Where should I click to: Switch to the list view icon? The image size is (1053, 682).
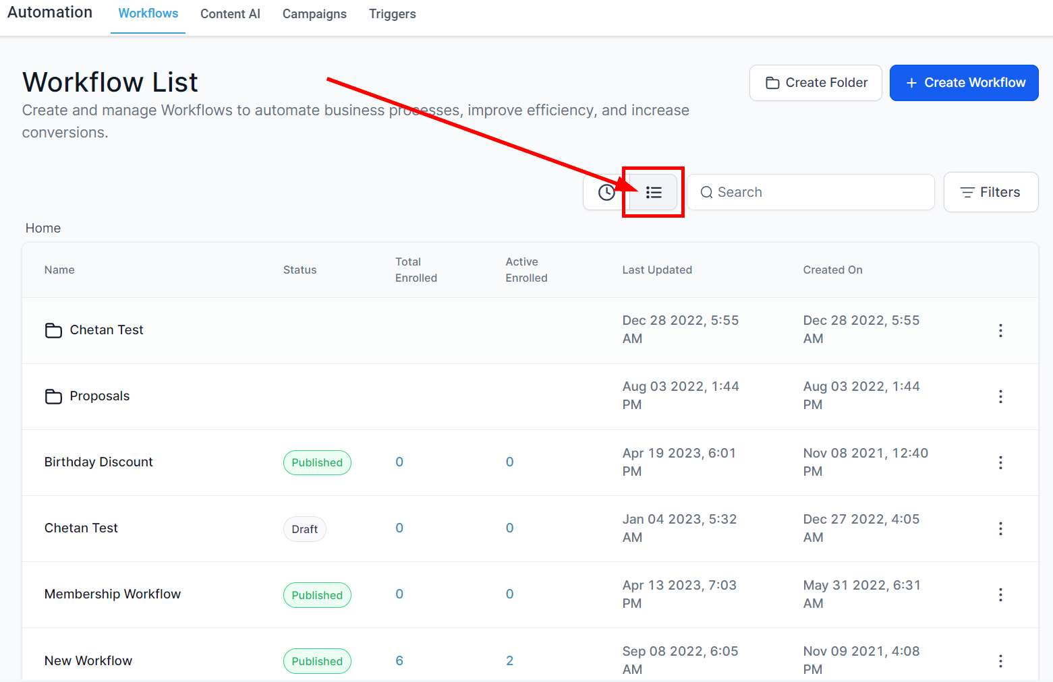pos(653,193)
